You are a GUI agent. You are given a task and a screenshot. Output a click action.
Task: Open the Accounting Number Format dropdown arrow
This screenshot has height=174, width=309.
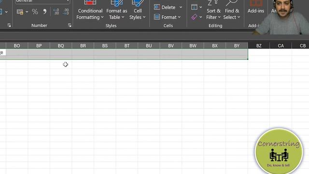click(x=27, y=12)
